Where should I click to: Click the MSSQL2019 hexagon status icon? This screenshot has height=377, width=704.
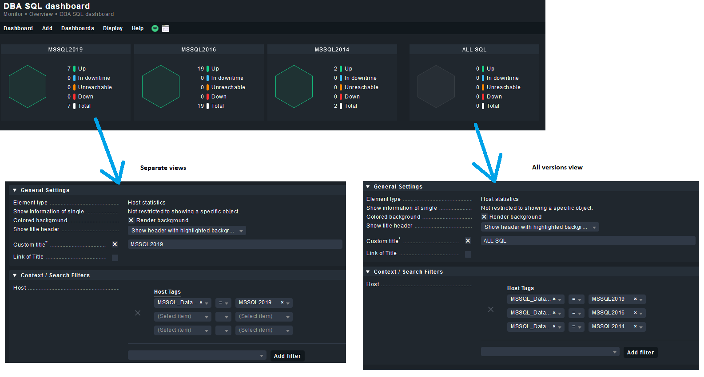tap(28, 86)
